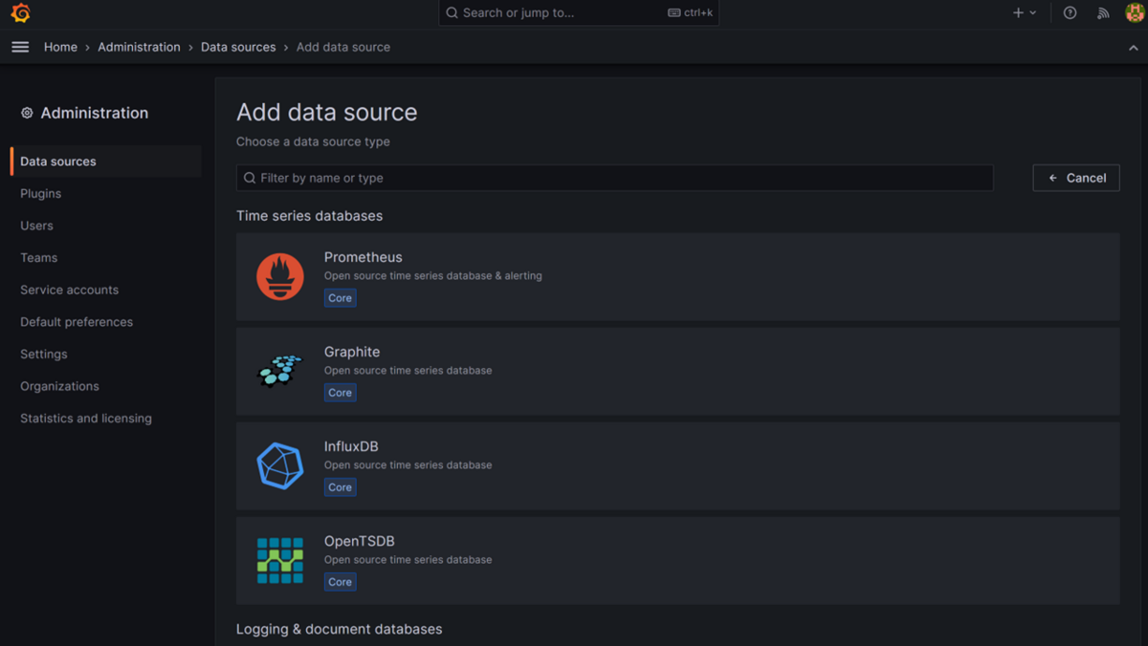
Task: Select the InfluxDB data source title
Action: 351,446
